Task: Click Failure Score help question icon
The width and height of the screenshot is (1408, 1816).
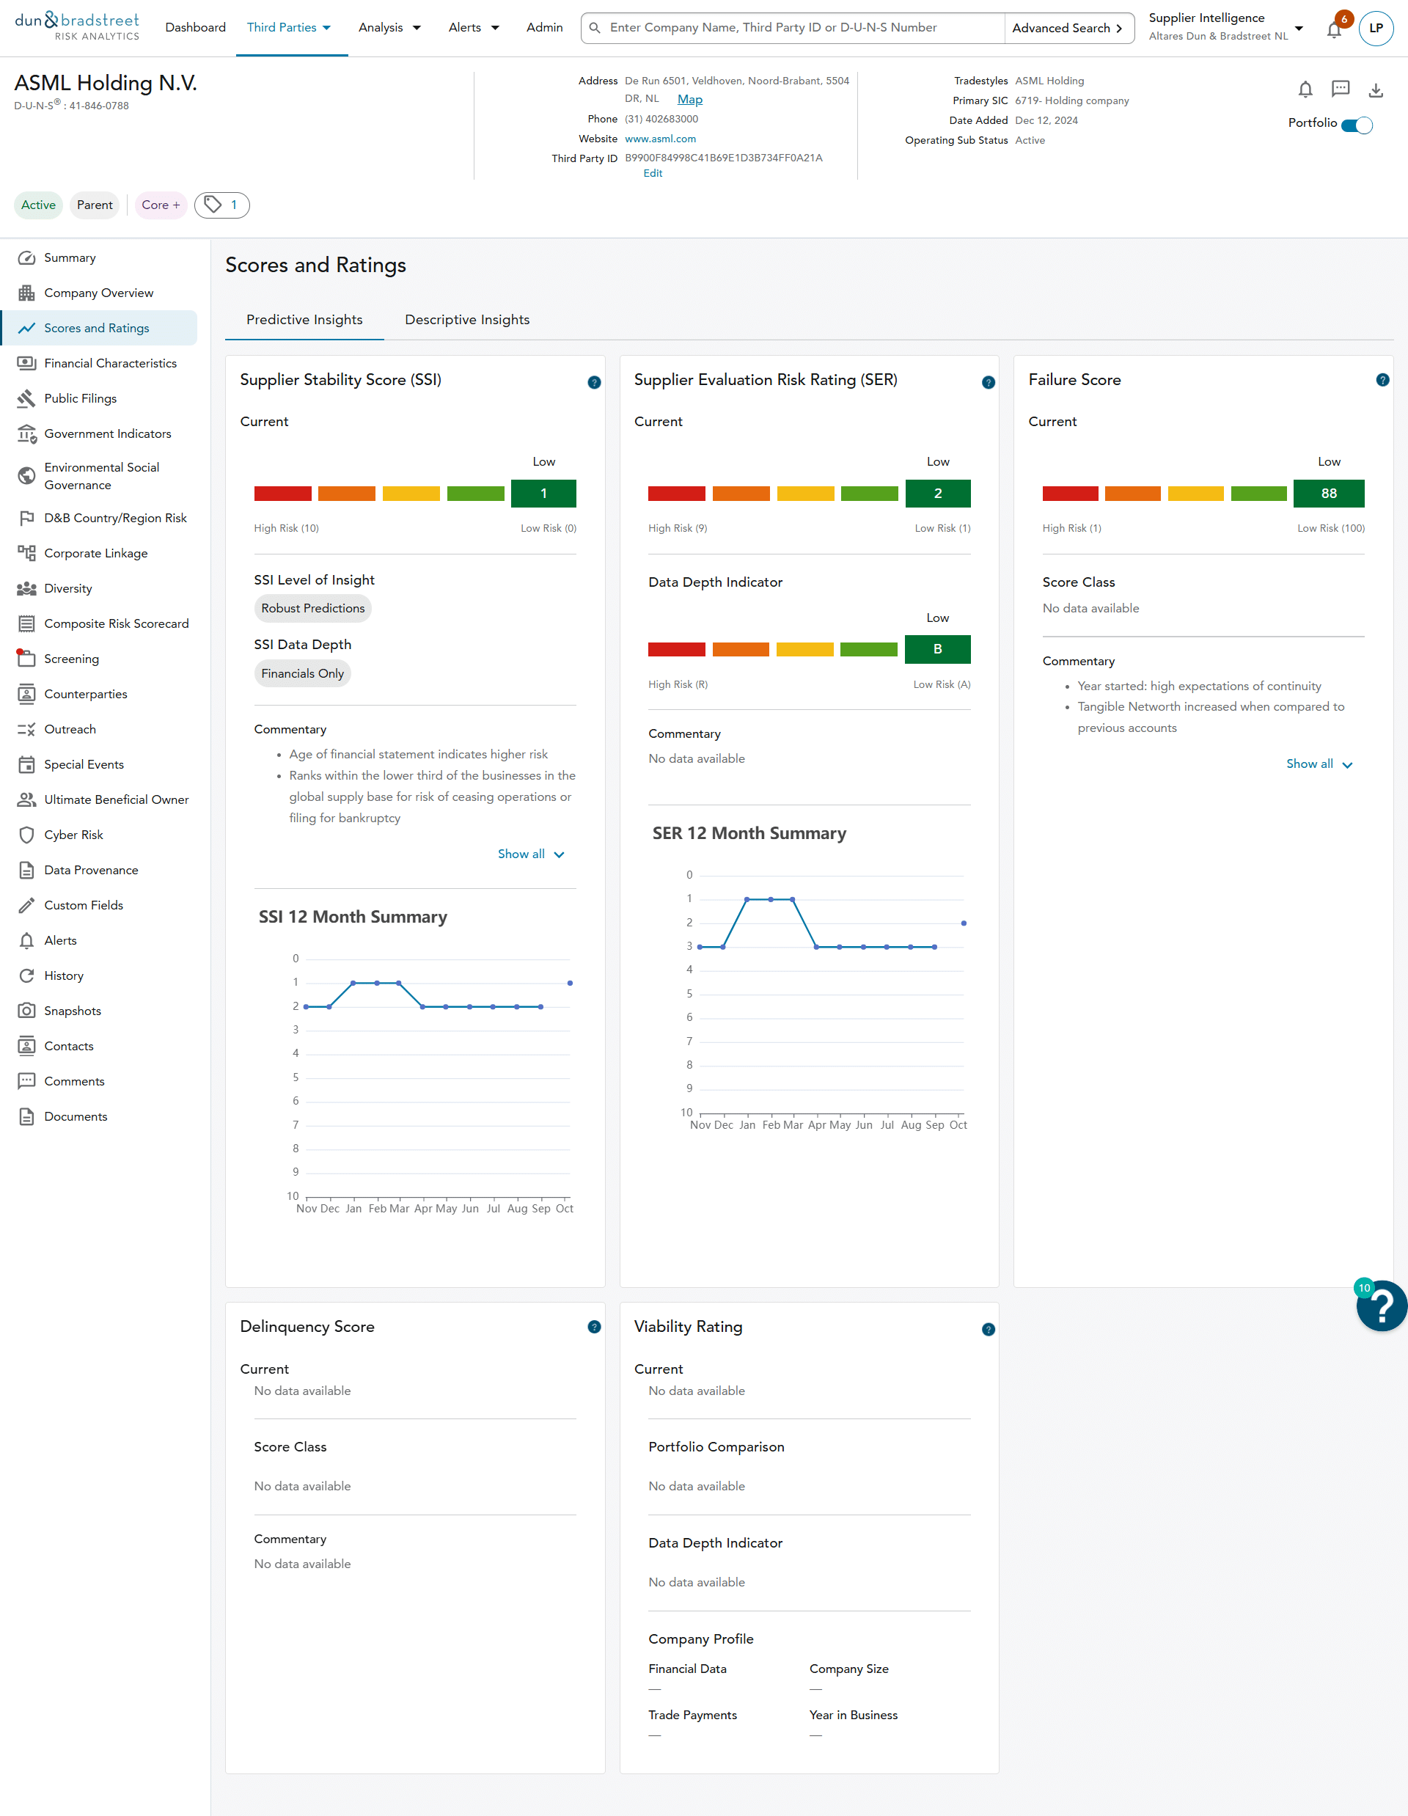Action: pyautogui.click(x=1382, y=380)
